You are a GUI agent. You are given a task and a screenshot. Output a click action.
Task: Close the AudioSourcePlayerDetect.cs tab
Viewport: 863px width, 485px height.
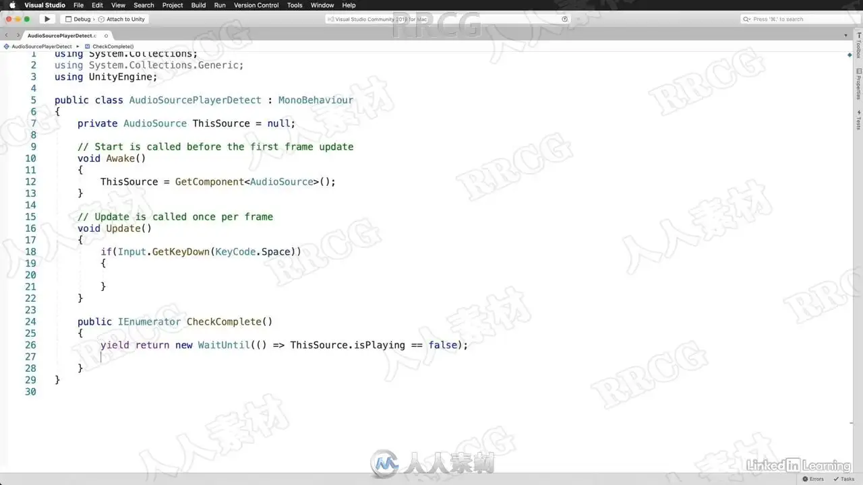click(x=106, y=35)
